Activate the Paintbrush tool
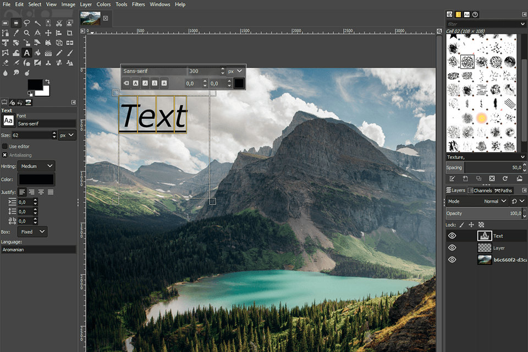Image resolution: width=528 pixels, height=352 pixels. coord(69,53)
